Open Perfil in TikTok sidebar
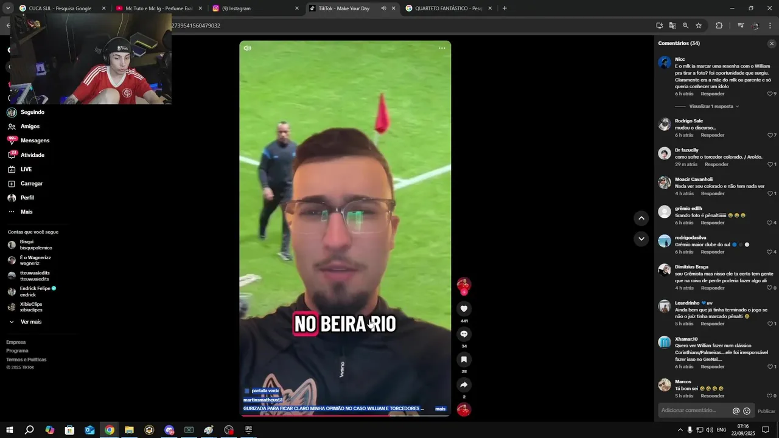Screen dimensions: 779x438 tap(27, 198)
